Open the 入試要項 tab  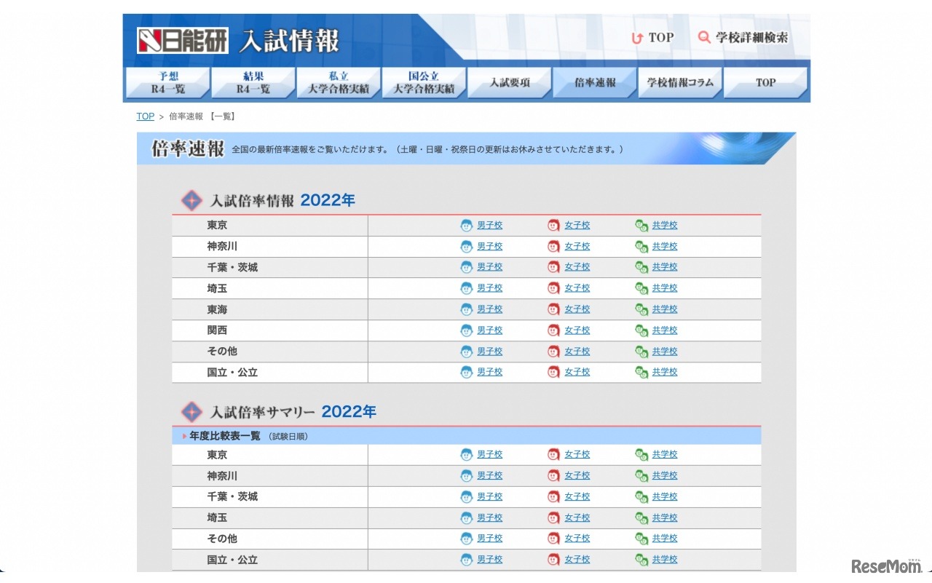509,83
